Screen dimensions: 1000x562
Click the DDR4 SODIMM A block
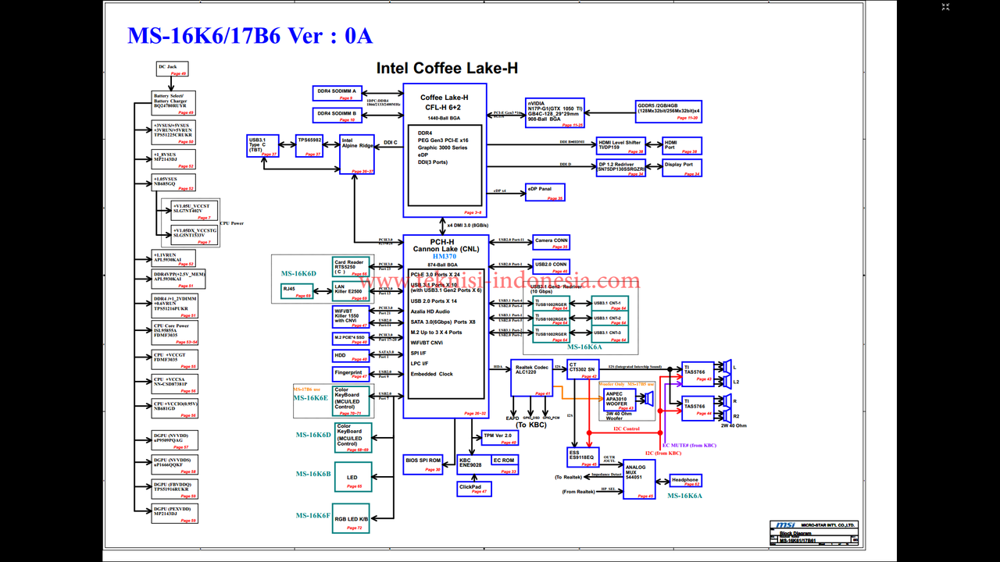point(337,93)
